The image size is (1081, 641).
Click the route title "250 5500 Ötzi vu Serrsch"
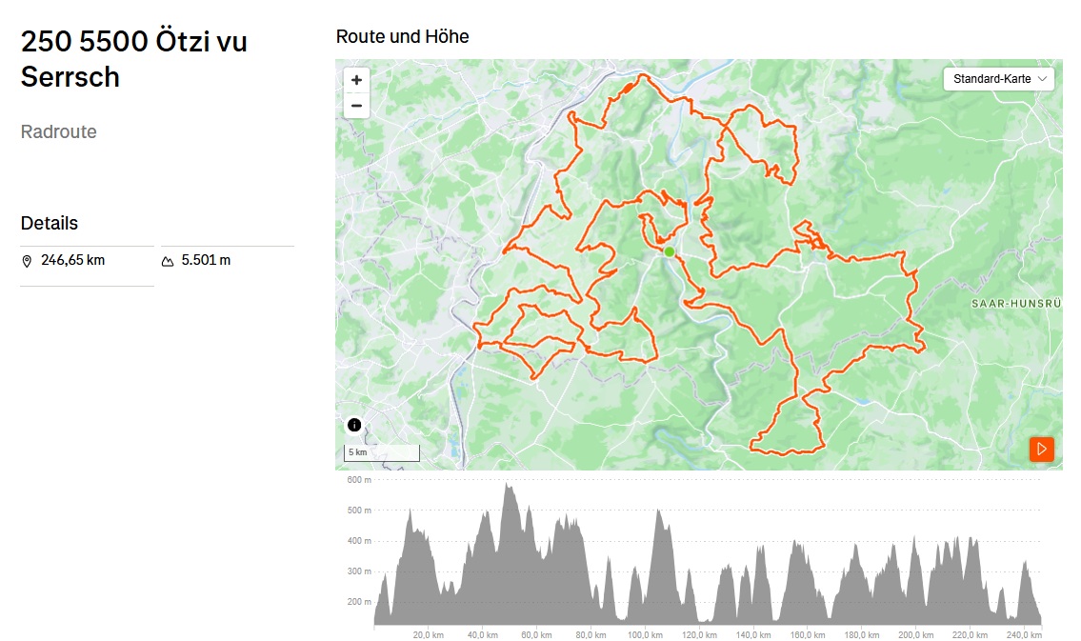tap(133, 59)
